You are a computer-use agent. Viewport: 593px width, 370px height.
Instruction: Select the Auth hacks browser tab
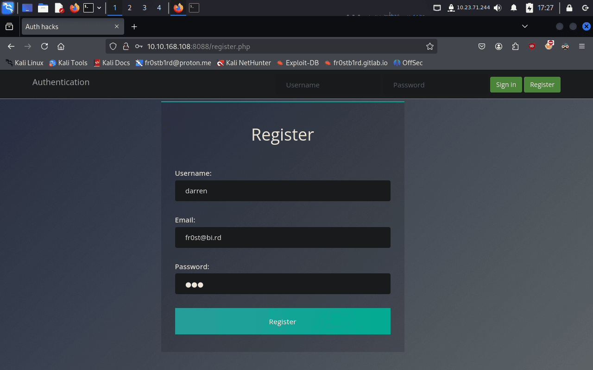67,27
